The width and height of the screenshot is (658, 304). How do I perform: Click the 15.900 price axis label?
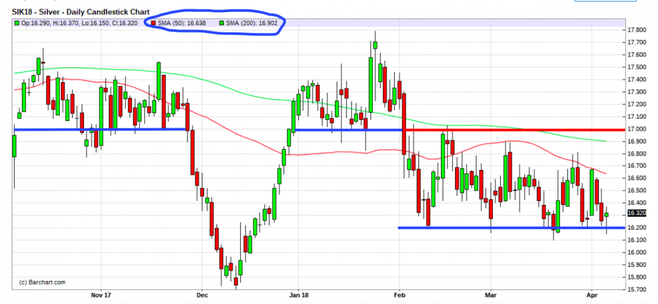coord(636,265)
